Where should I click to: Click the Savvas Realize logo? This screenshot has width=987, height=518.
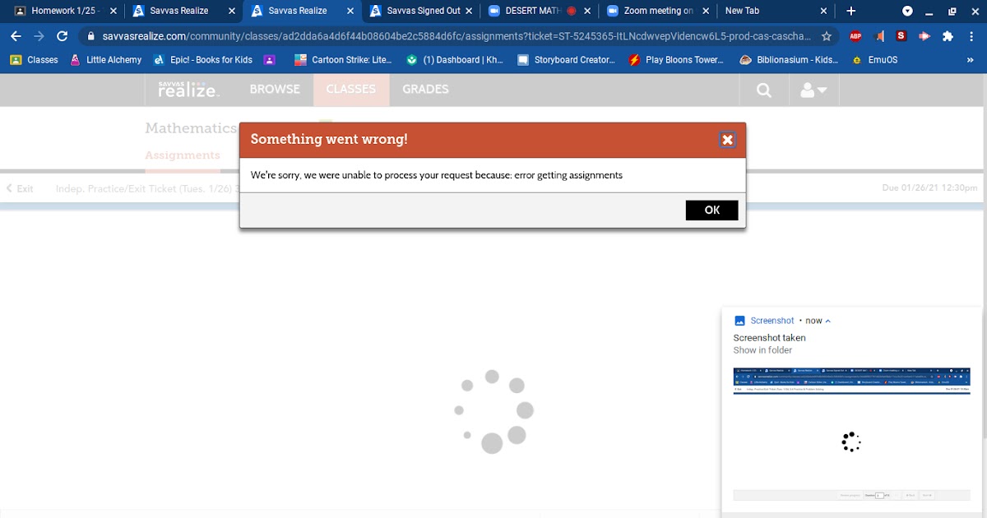point(188,90)
